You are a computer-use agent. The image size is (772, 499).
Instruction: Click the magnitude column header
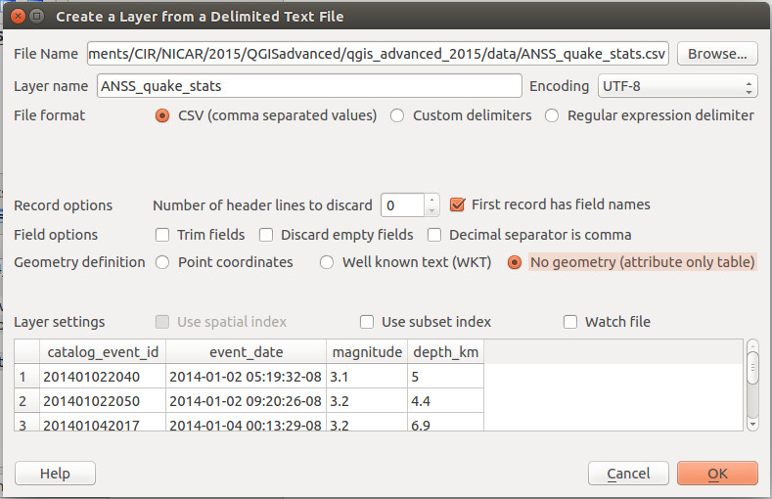tap(367, 352)
